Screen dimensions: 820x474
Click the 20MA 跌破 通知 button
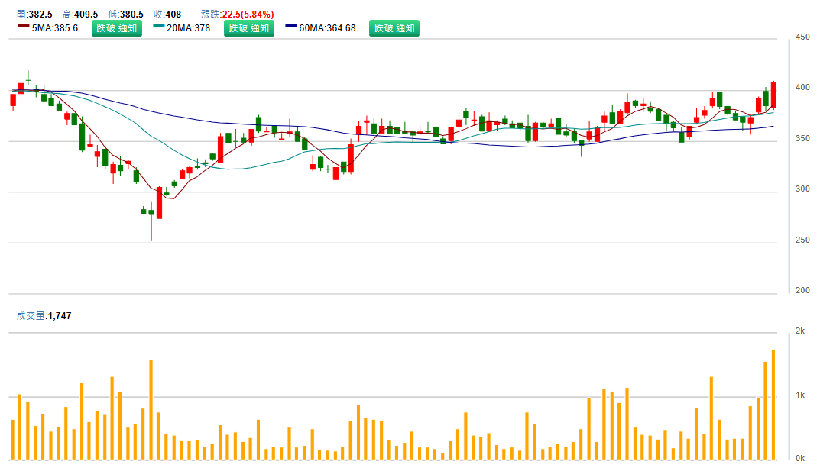click(x=248, y=28)
